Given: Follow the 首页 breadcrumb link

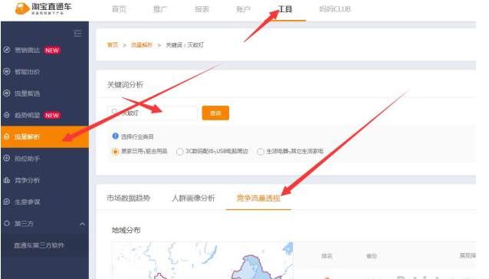Looking at the screenshot, I should (x=113, y=45).
